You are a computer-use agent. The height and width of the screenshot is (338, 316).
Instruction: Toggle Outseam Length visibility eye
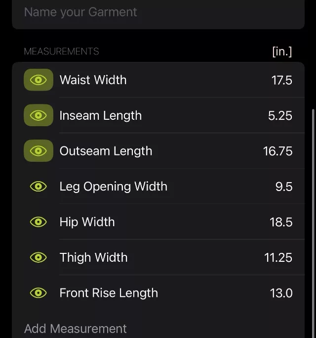coord(39,150)
